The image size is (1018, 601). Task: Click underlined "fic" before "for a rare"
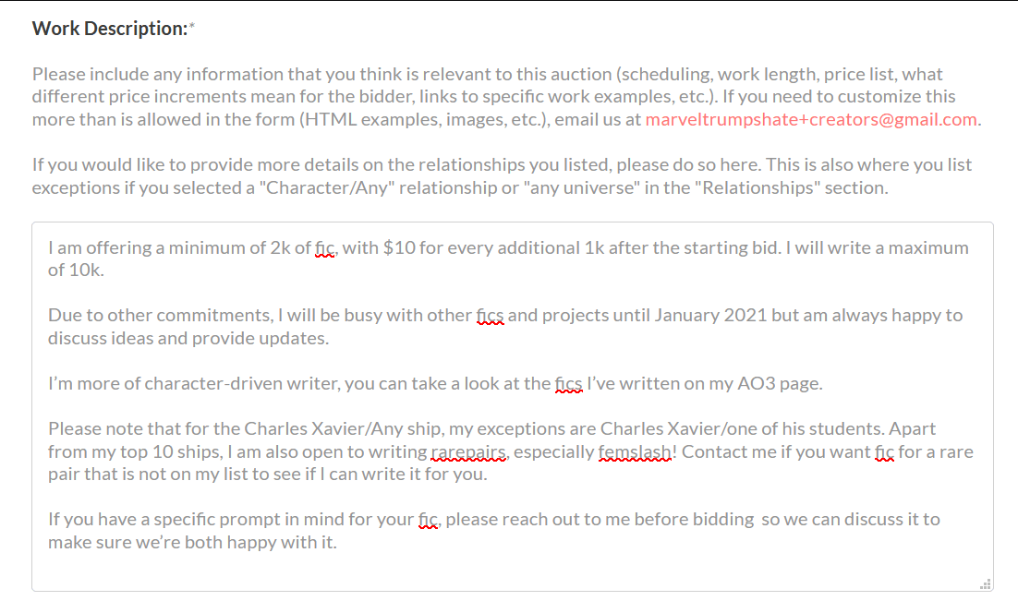(884, 451)
